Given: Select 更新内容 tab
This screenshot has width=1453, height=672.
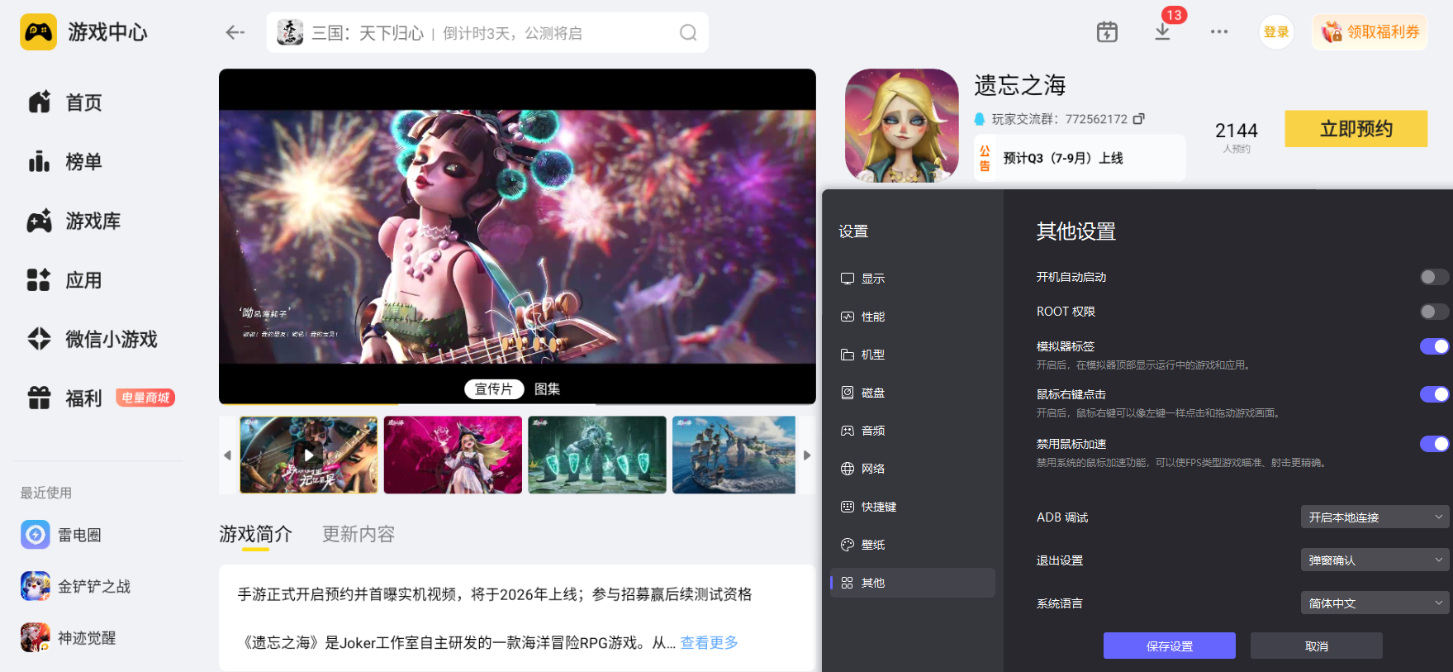Looking at the screenshot, I should (359, 534).
